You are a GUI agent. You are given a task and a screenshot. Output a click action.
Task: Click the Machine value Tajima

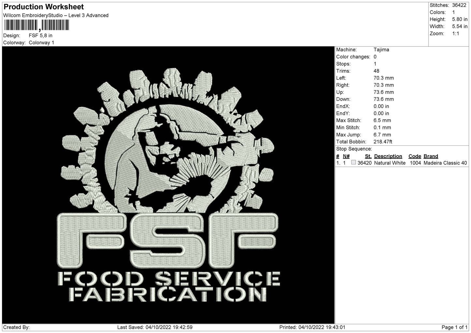(381, 50)
